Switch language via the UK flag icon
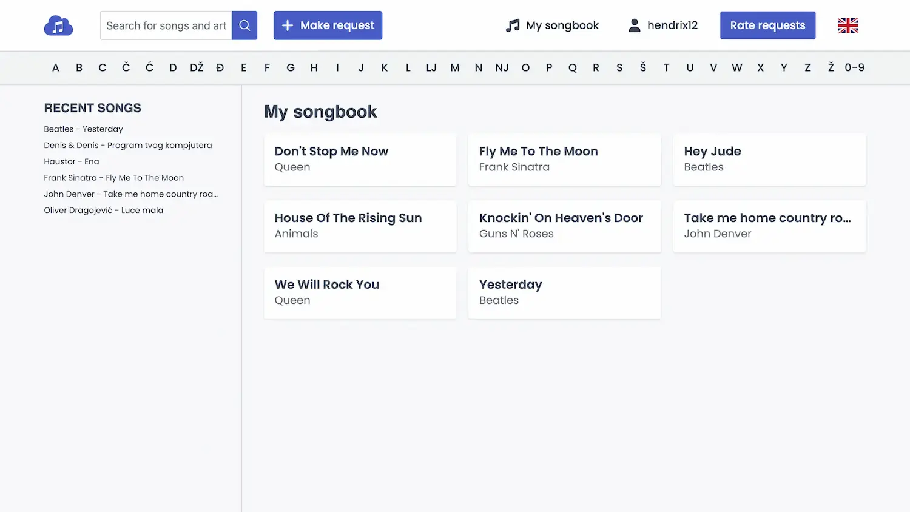The image size is (910, 512). (848, 25)
